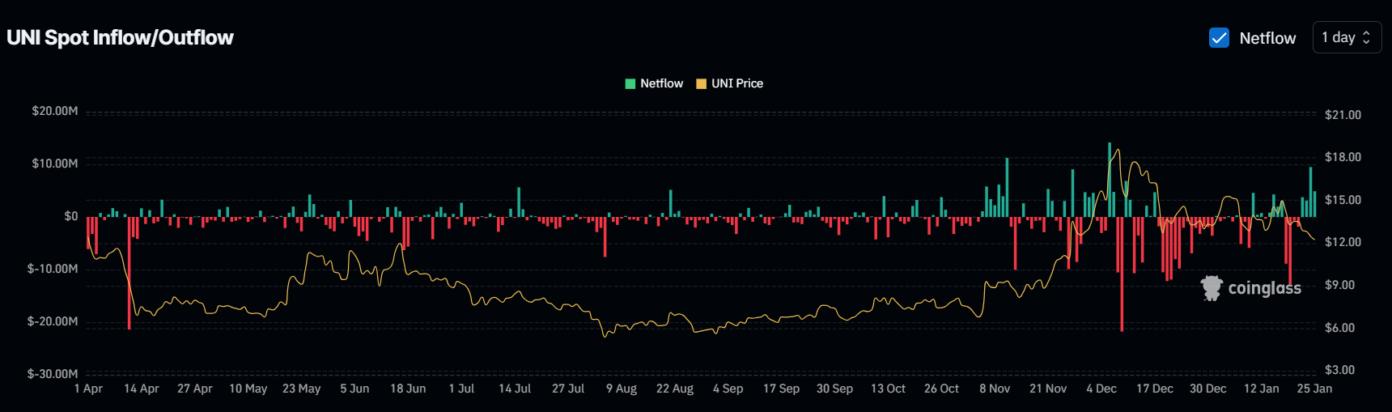
Task: Click the UNI Spot Inflow/Outflow title
Action: click(120, 37)
